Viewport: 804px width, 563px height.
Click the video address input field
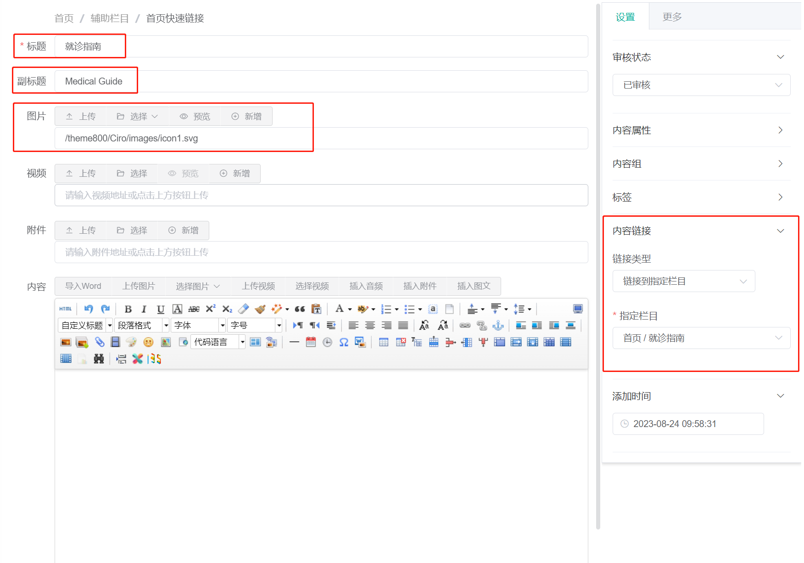pyautogui.click(x=321, y=195)
